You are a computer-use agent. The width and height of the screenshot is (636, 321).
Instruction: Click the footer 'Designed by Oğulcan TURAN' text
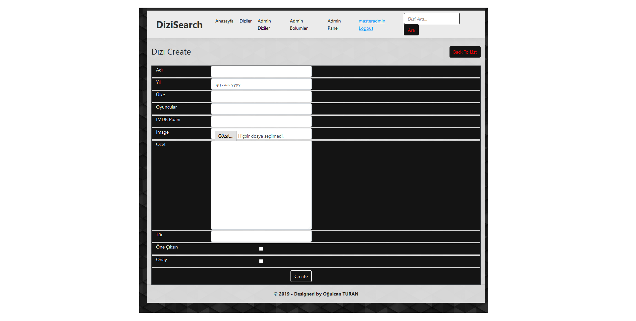(x=326, y=294)
